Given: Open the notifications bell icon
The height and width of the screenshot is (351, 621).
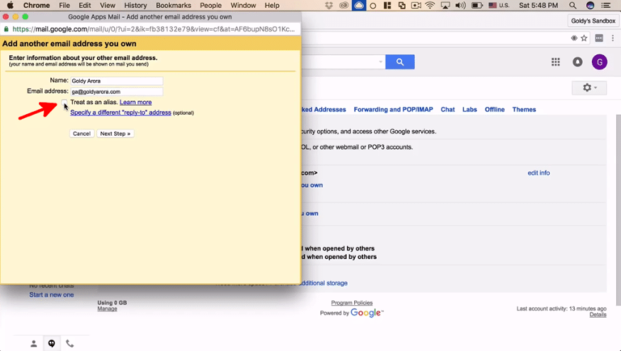Looking at the screenshot, I should 577,61.
